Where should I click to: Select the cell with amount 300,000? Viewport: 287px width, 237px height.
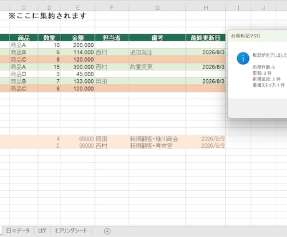78,67
